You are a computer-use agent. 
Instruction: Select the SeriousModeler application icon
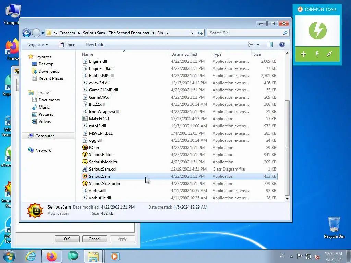(x=85, y=162)
